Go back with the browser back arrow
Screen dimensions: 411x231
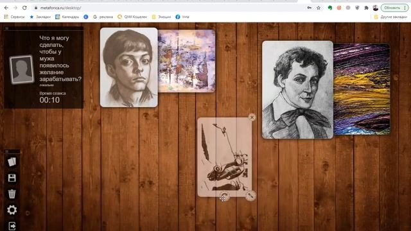(x=6, y=8)
